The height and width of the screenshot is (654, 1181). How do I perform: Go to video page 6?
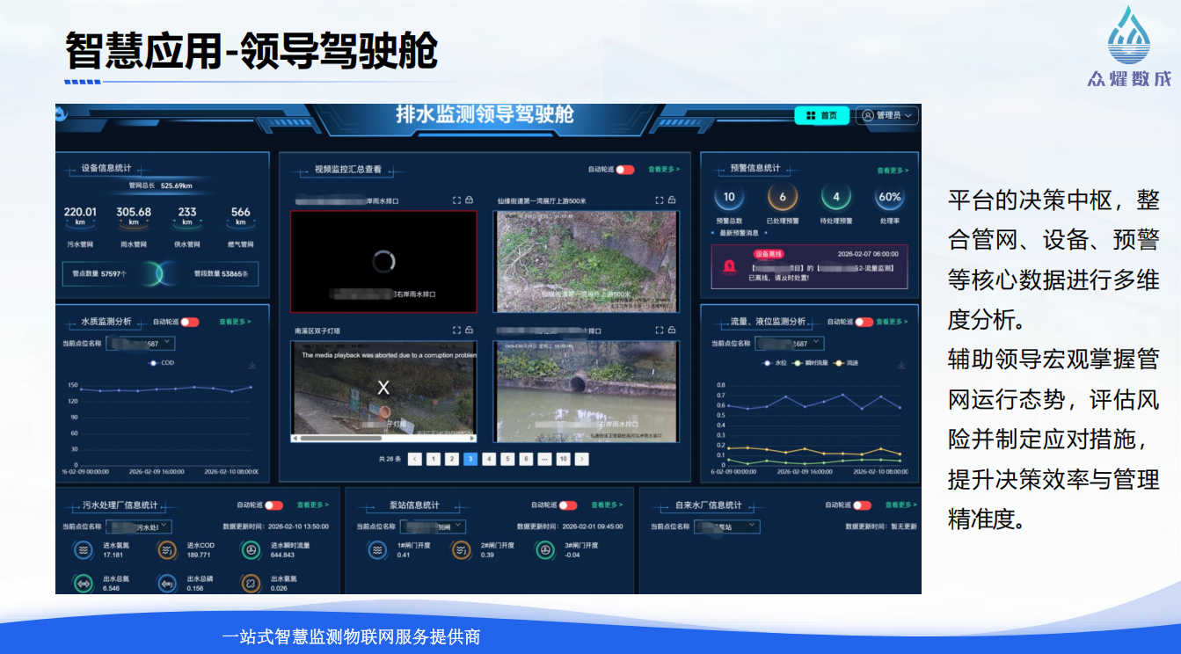pyautogui.click(x=526, y=459)
